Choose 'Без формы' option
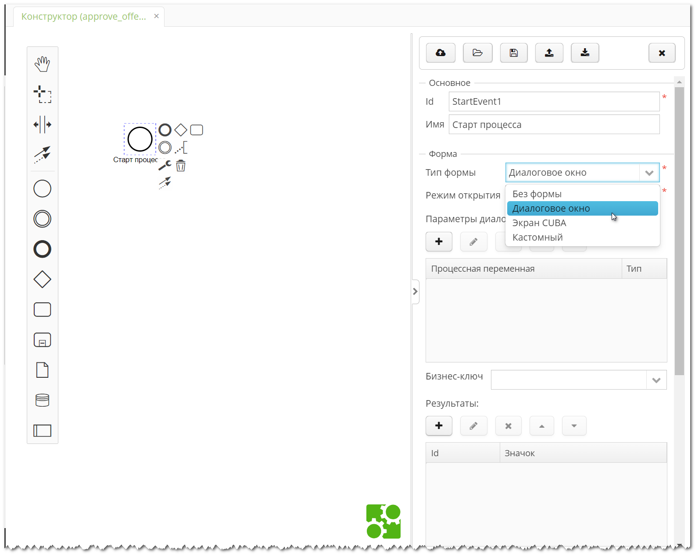 pyautogui.click(x=582, y=194)
